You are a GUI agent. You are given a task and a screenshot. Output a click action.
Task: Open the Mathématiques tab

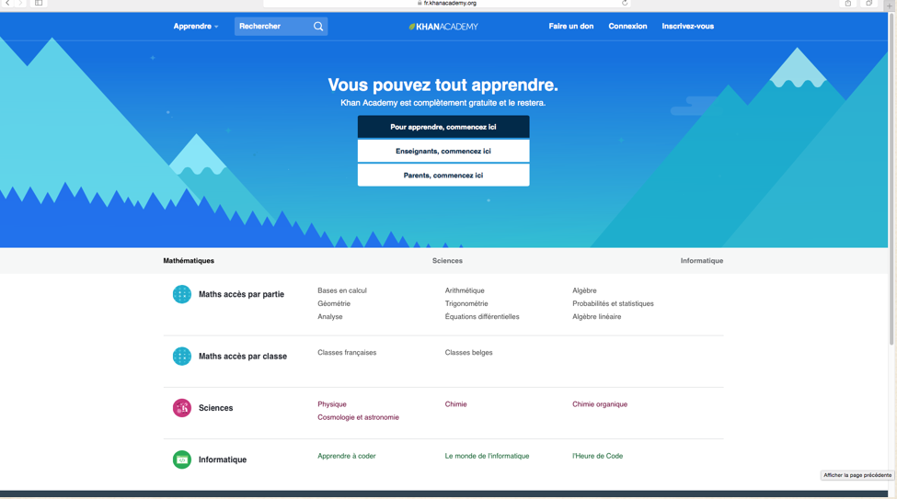[189, 261]
